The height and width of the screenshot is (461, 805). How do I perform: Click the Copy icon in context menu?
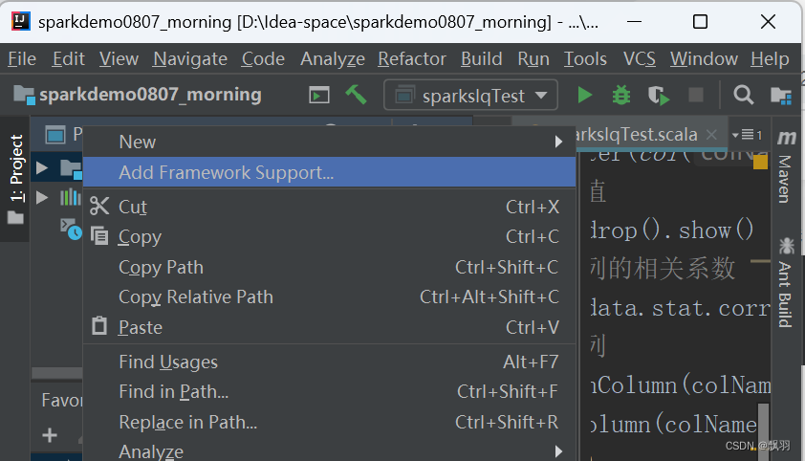(99, 236)
